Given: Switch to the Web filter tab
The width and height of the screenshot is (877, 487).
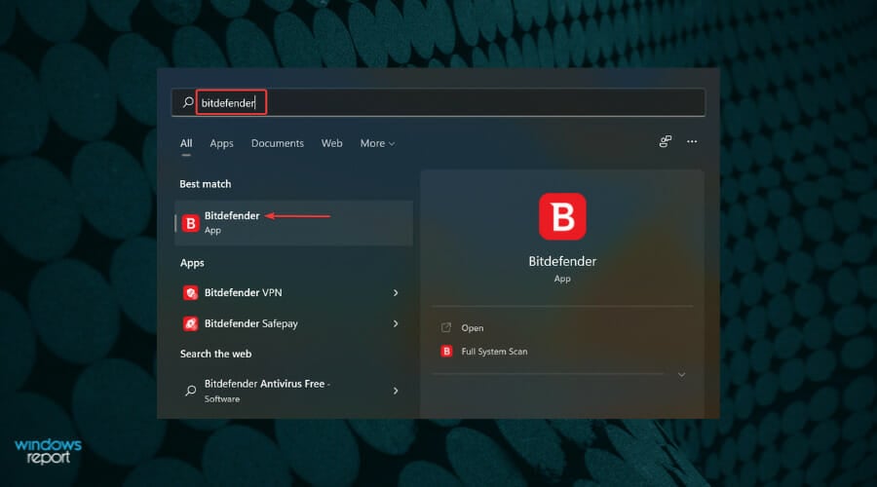Looking at the screenshot, I should coord(331,143).
